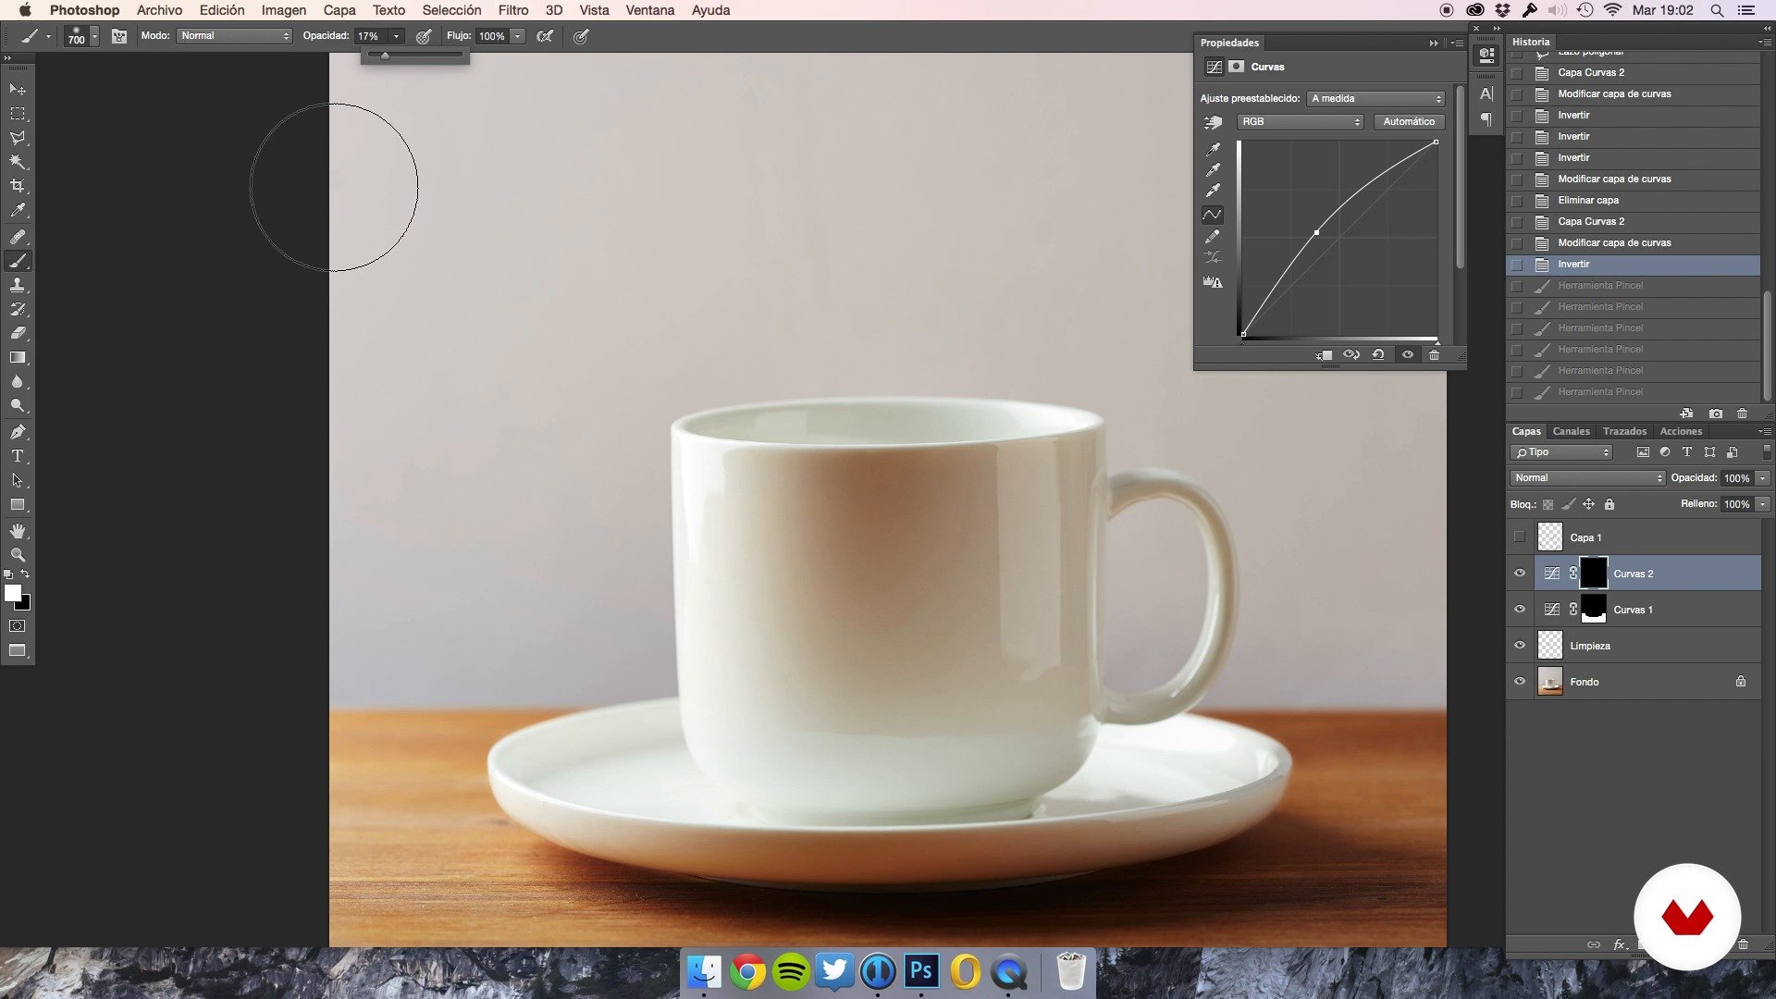Open the brush Modo dropdown

point(234,36)
